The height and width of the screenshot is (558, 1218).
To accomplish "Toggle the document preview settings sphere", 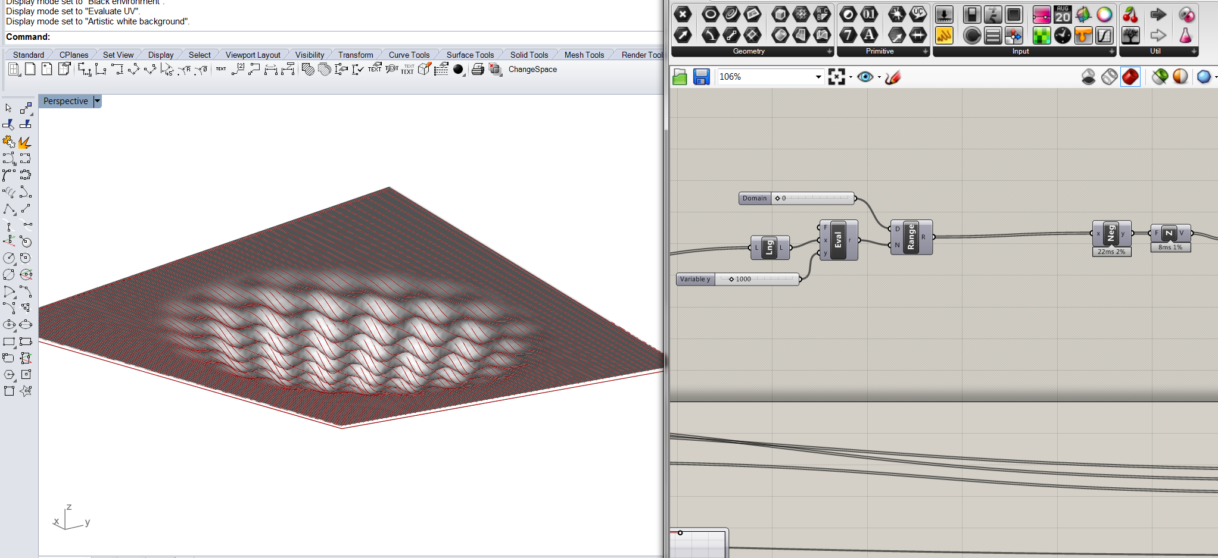I will [1180, 77].
